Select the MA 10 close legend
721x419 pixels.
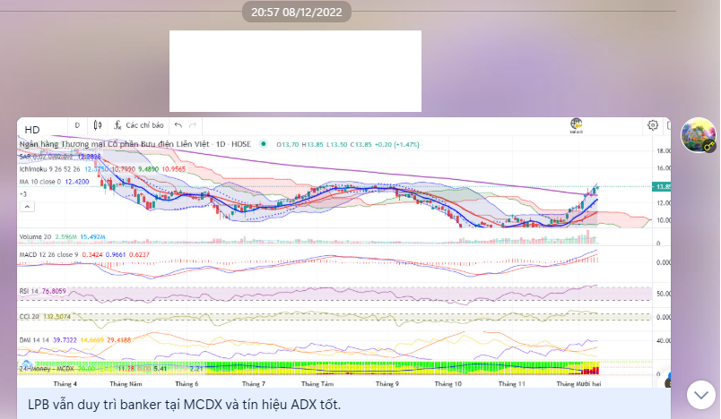pos(55,182)
